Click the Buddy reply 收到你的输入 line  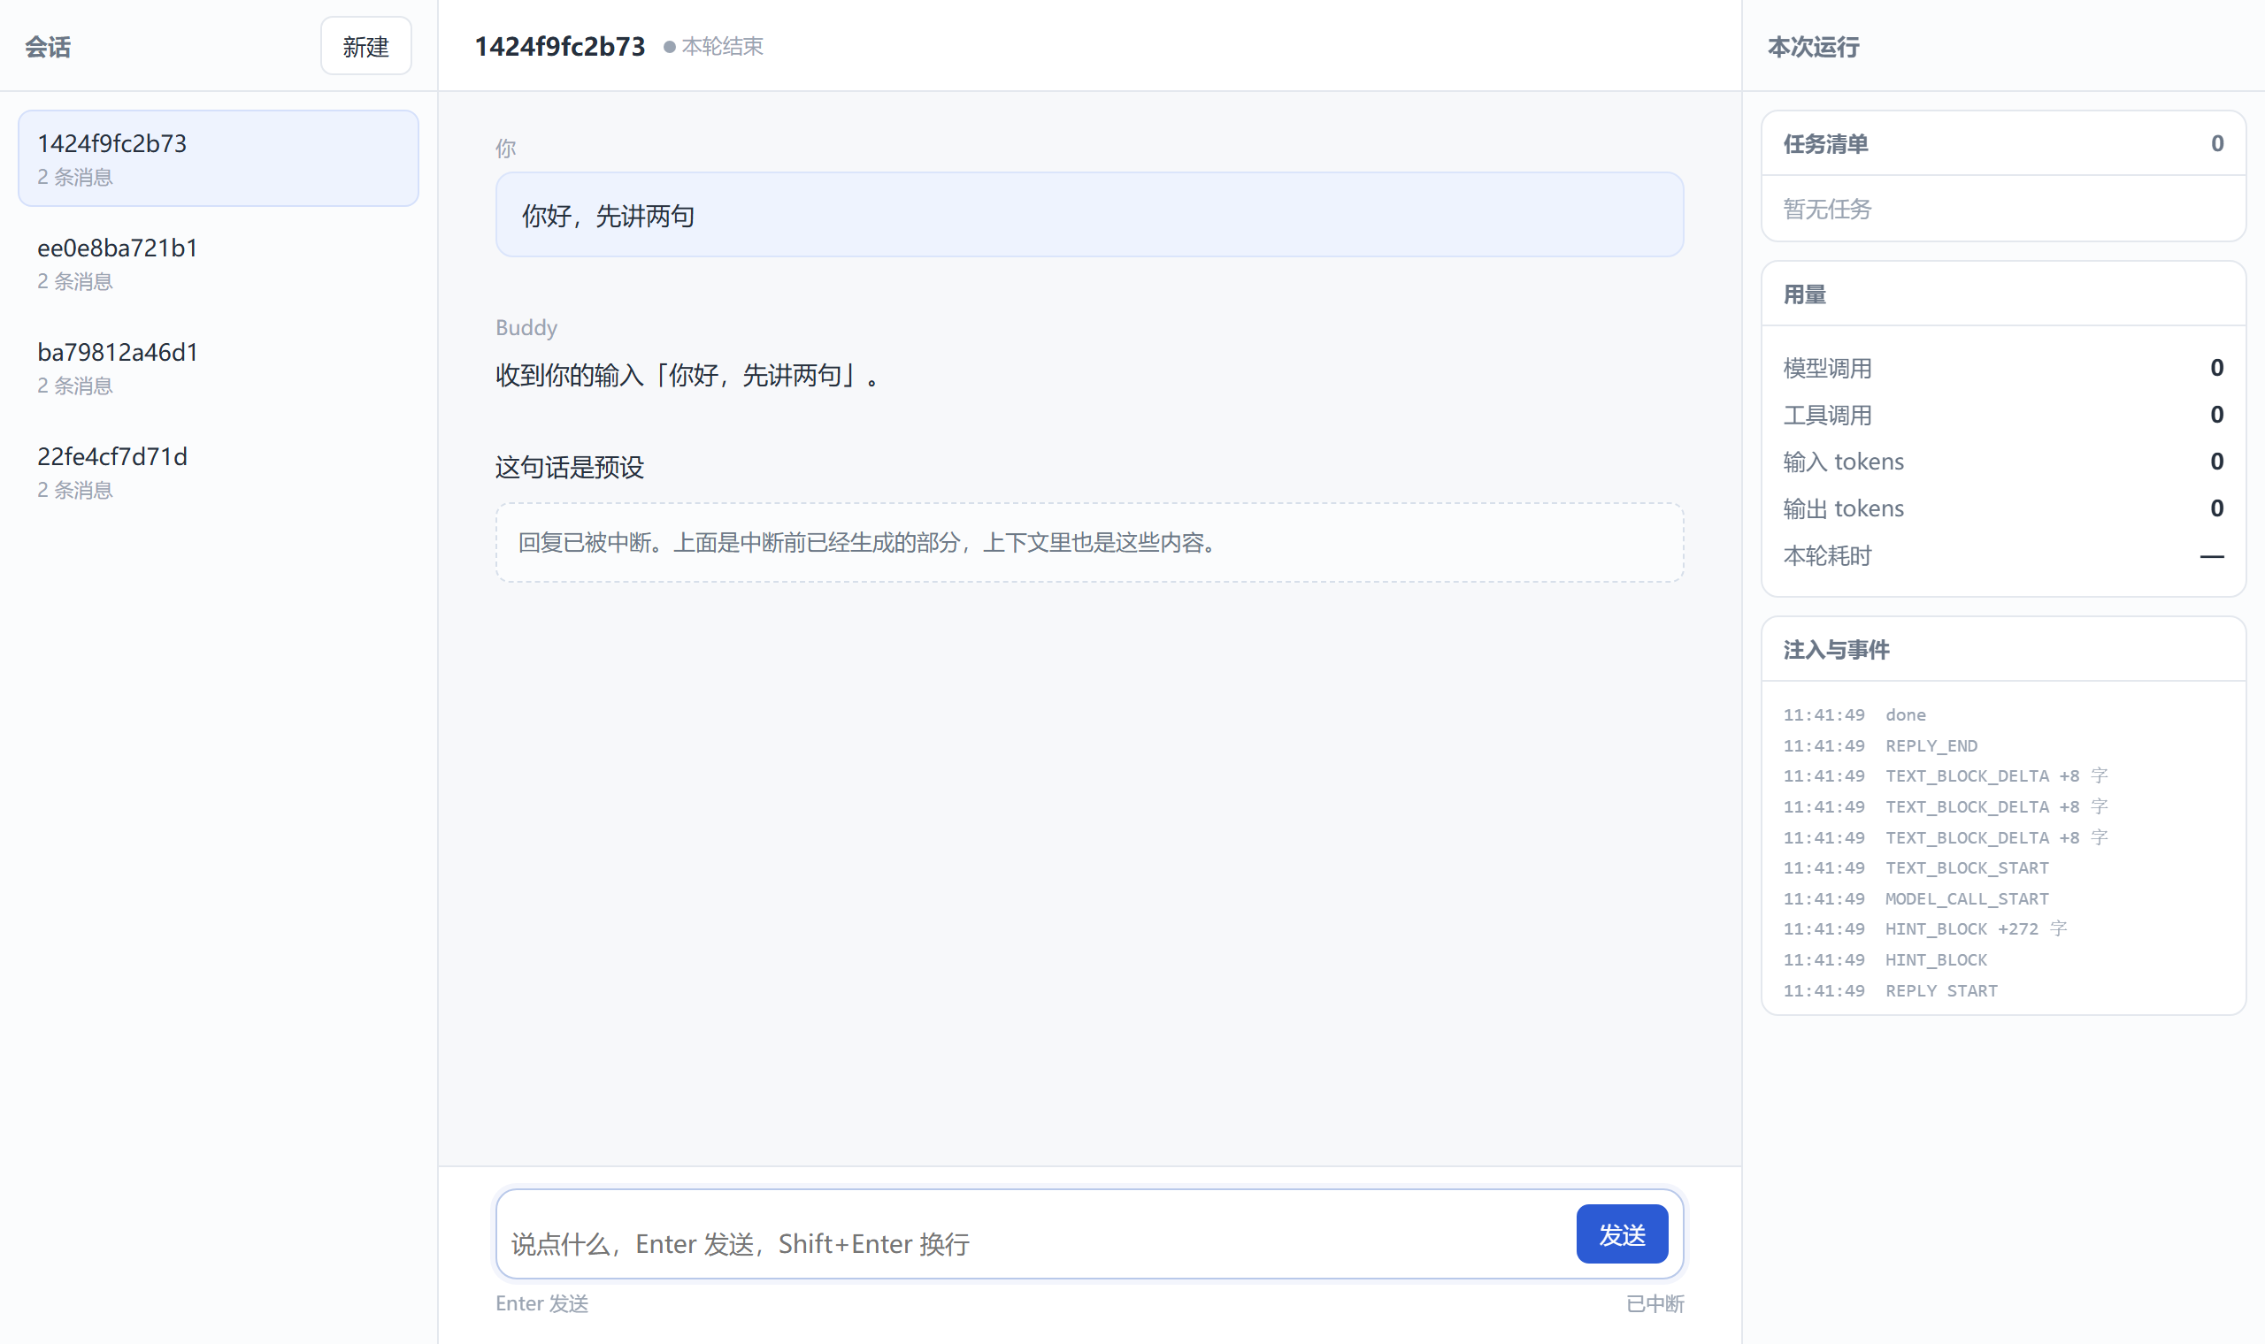[x=689, y=375]
